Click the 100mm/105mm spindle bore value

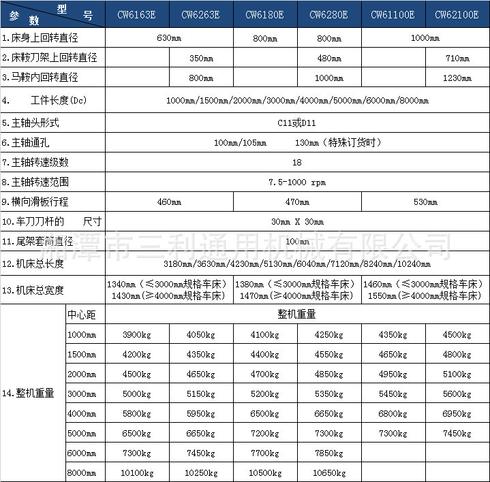[x=240, y=143]
